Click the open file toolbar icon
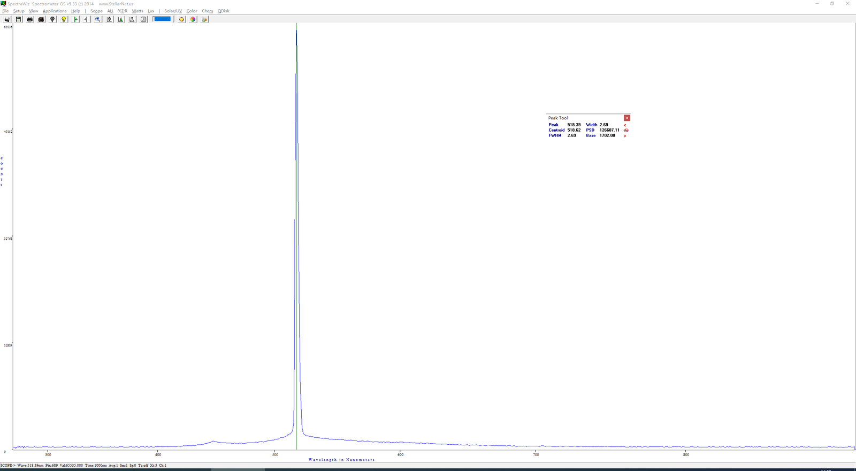Screen dimensions: 856x471 pos(7,19)
